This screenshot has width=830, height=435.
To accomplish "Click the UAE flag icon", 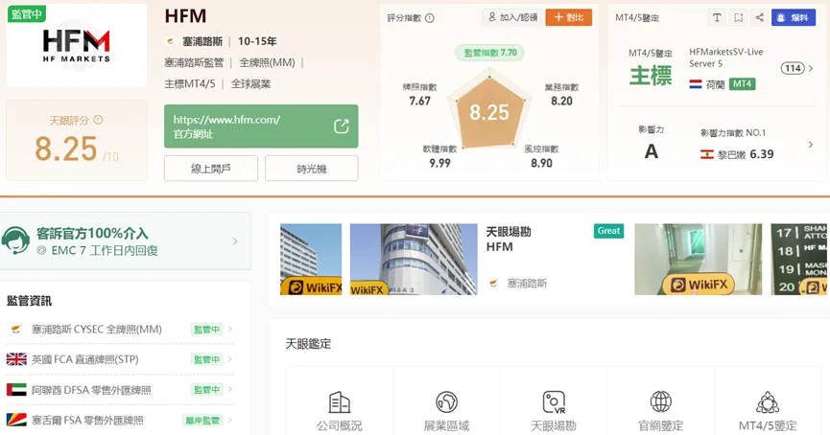I will [x=16, y=390].
